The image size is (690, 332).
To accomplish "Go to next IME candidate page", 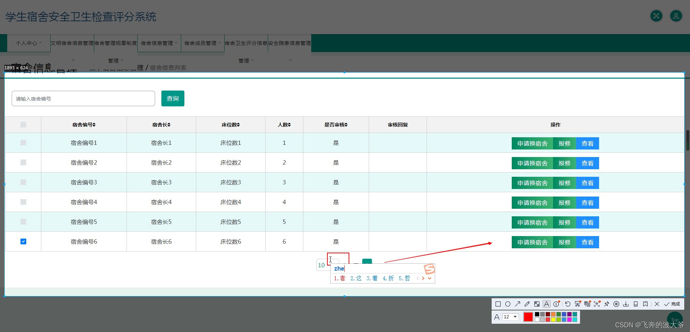I will (423, 278).
